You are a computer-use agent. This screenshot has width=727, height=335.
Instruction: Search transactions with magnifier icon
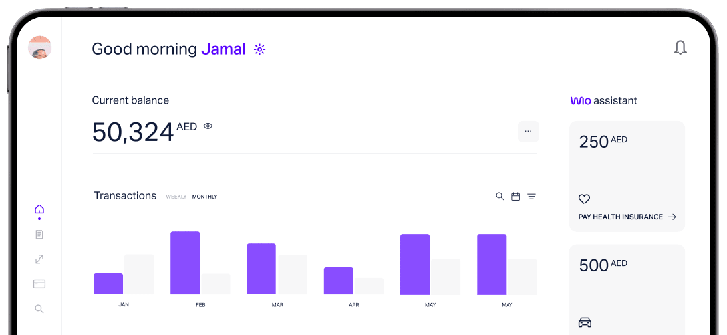coord(500,197)
